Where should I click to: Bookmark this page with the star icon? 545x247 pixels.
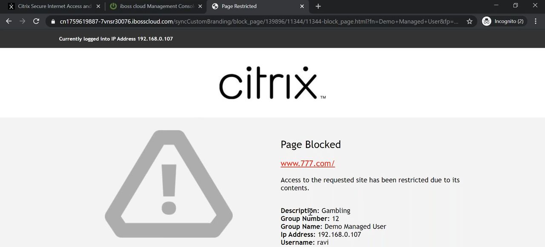tap(469, 21)
